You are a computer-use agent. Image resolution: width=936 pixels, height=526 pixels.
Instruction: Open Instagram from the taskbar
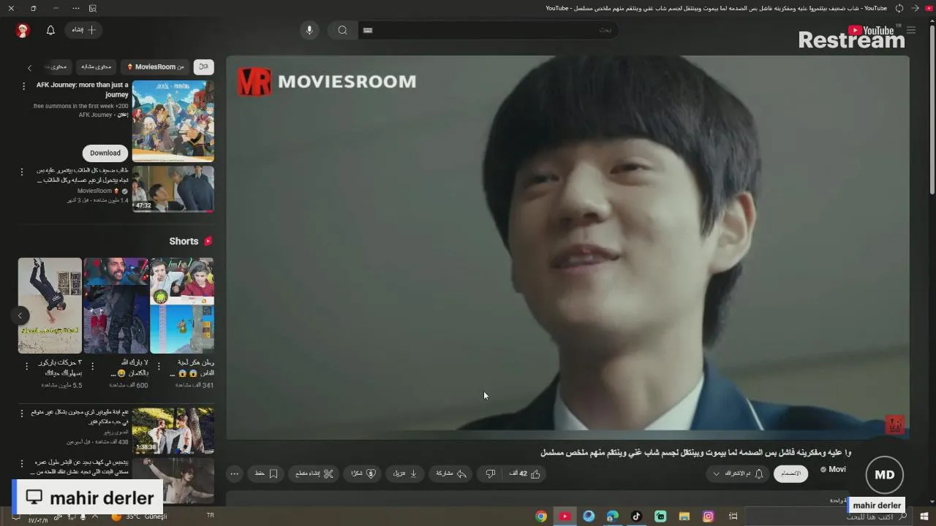[x=708, y=517]
